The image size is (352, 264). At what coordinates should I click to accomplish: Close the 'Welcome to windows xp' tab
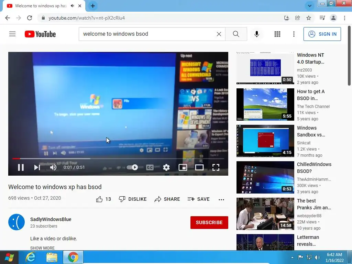(x=80, y=6)
